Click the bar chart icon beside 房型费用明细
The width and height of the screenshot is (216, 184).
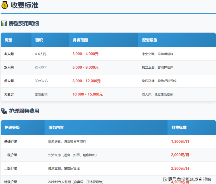pos(4,23)
